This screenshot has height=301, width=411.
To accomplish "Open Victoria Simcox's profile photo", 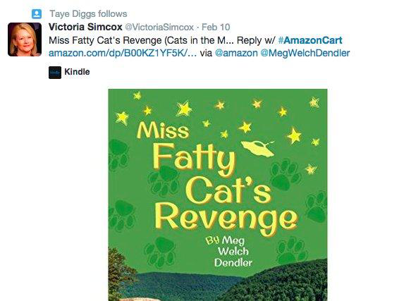I will 25,39.
